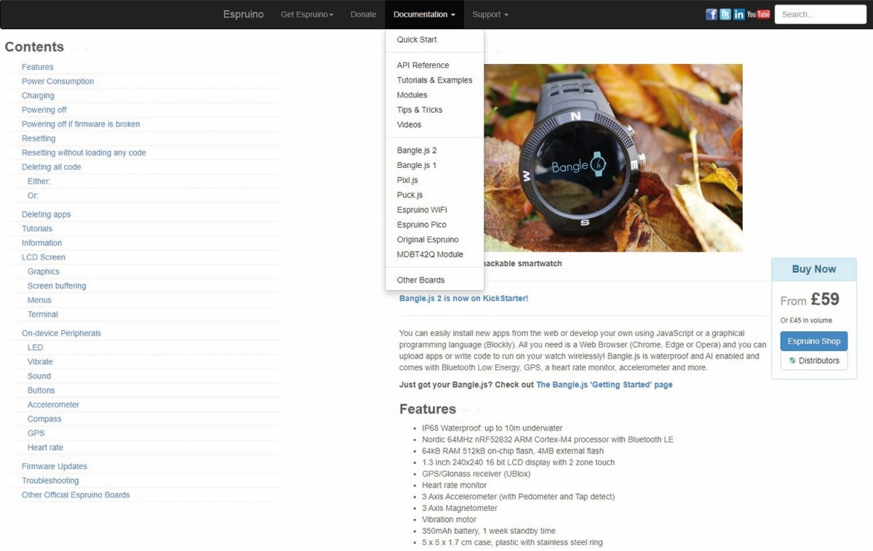Screen dimensions: 873x551
Task: Go to the Buttons contents link
Action: click(x=41, y=390)
